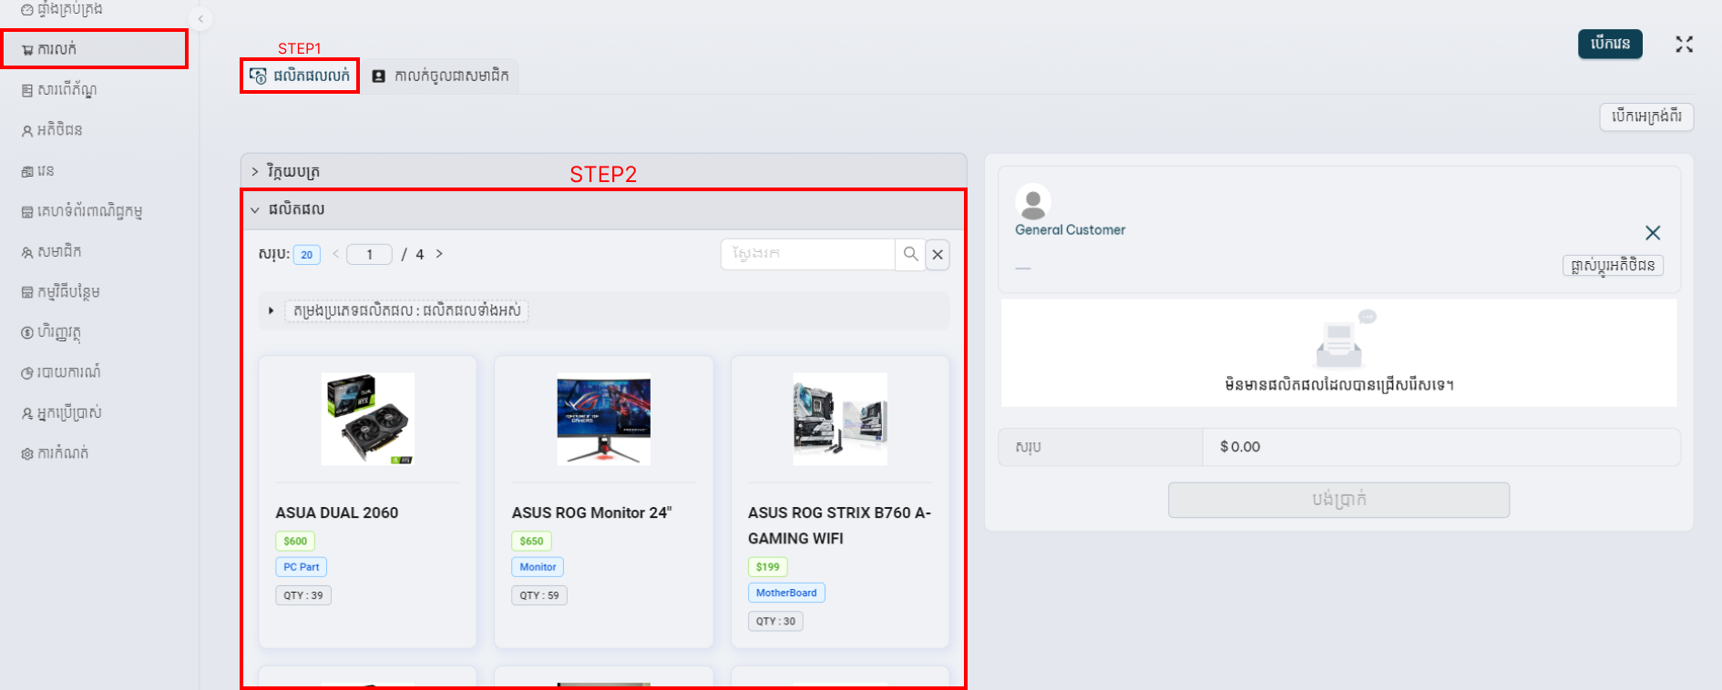Image resolution: width=1722 pixels, height=690 pixels.
Task: Open the total 20 page-size dropdown
Action: click(306, 255)
